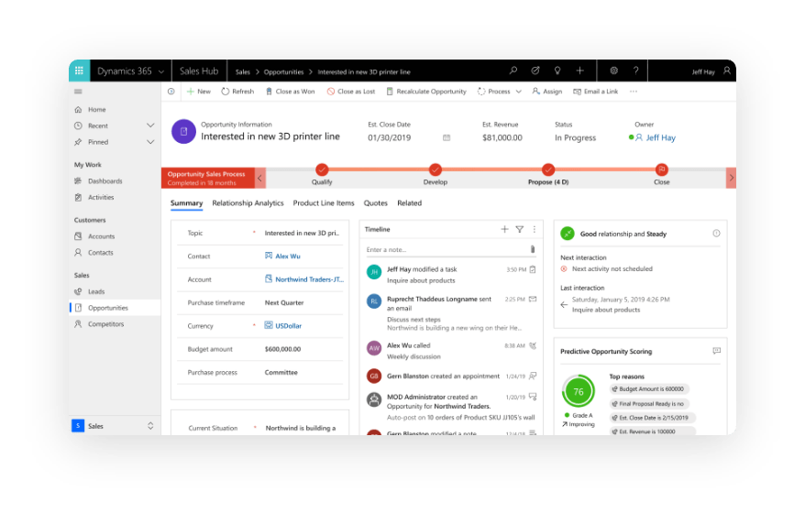Open Leads in sidebar

tap(96, 291)
